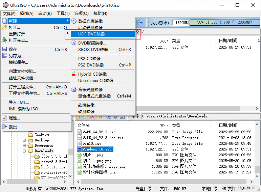This screenshot has height=192, width=261.
Task: Click the disc drive icon beside 打开光盘...
Action: pos(4,40)
